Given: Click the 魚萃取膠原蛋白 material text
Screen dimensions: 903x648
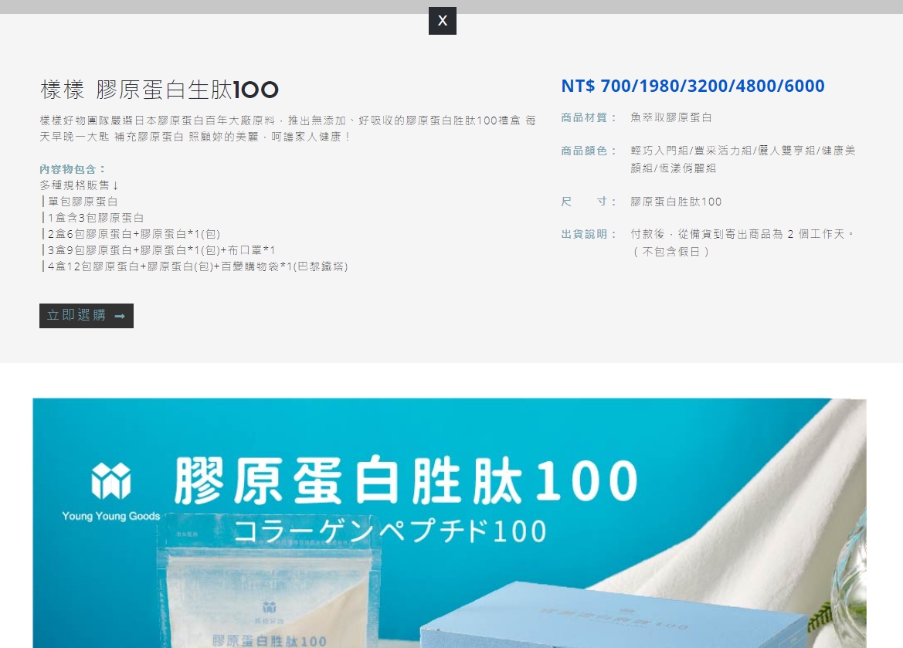Looking at the screenshot, I should [672, 117].
